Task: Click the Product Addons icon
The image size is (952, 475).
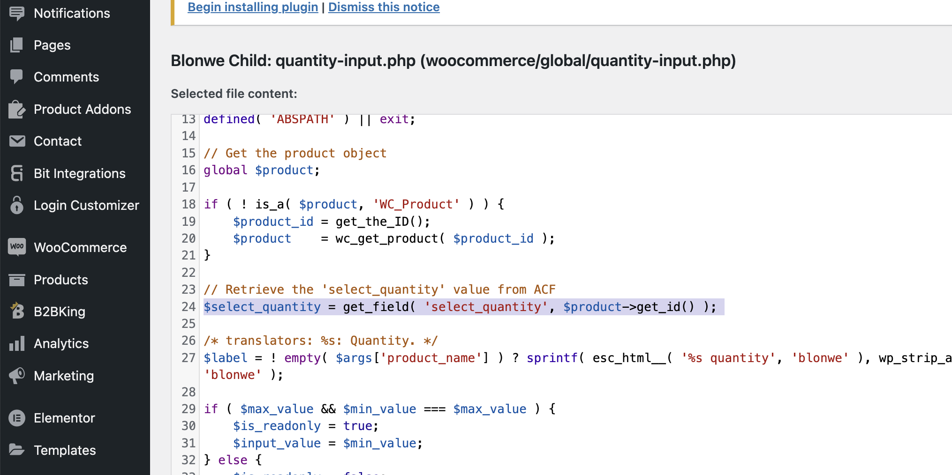Action: (17, 109)
